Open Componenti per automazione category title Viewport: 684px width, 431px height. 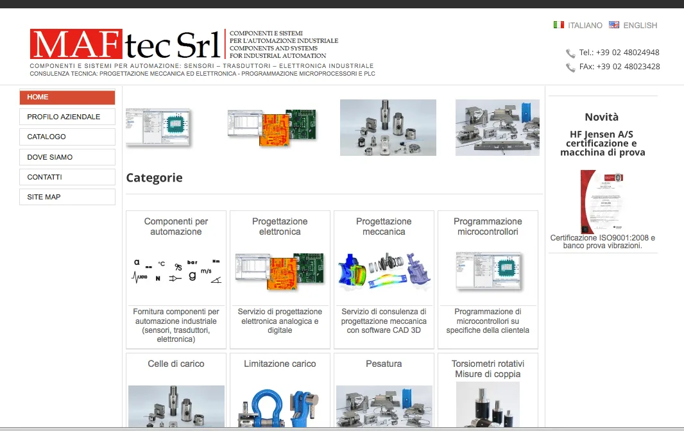point(176,226)
